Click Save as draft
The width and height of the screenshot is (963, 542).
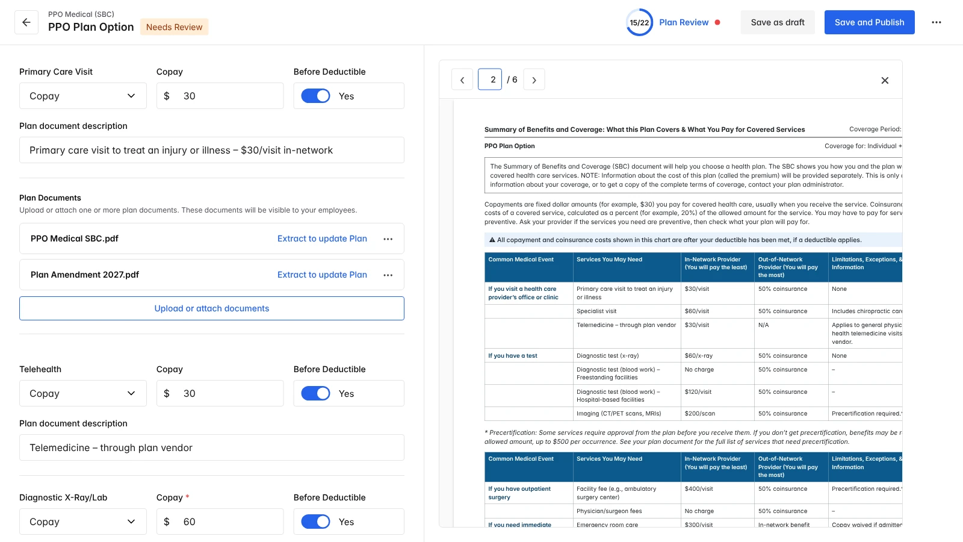(778, 22)
